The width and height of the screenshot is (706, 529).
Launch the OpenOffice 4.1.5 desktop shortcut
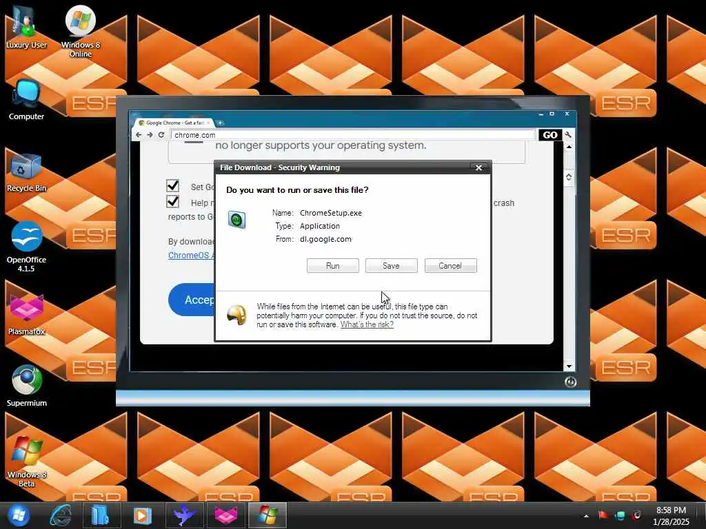(26, 247)
